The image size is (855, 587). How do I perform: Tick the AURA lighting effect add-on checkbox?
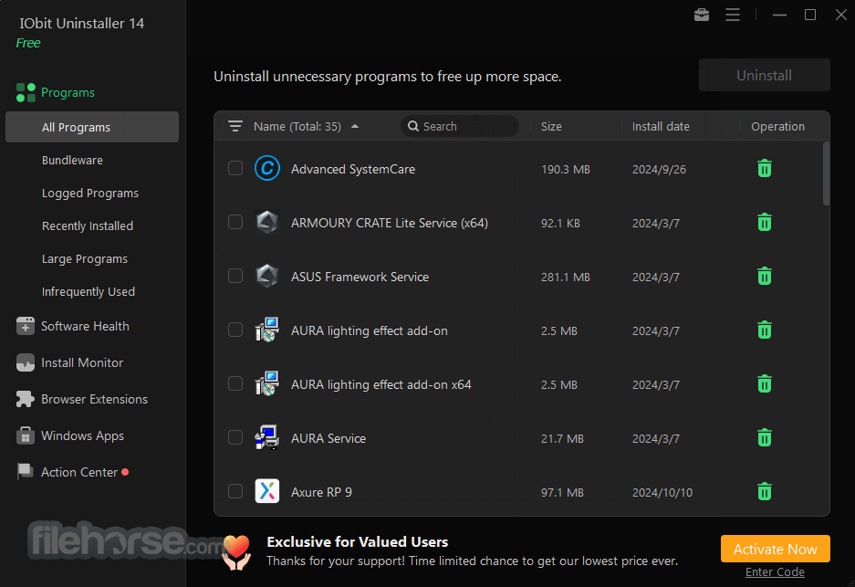tap(235, 330)
